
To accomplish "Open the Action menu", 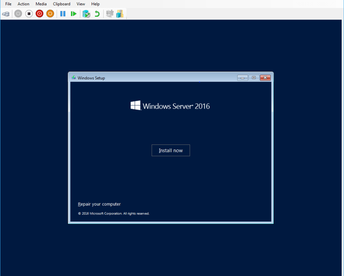I will point(24,4).
